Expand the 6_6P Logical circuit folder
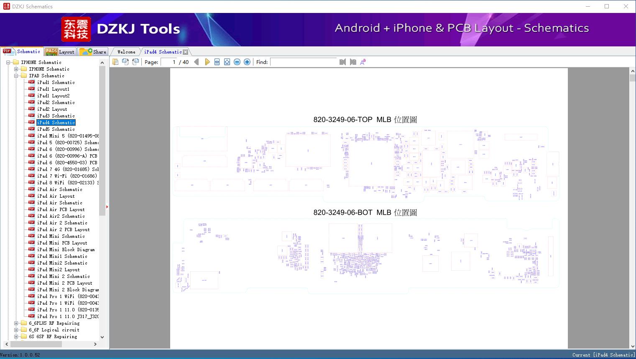636x359 pixels. [x=16, y=330]
